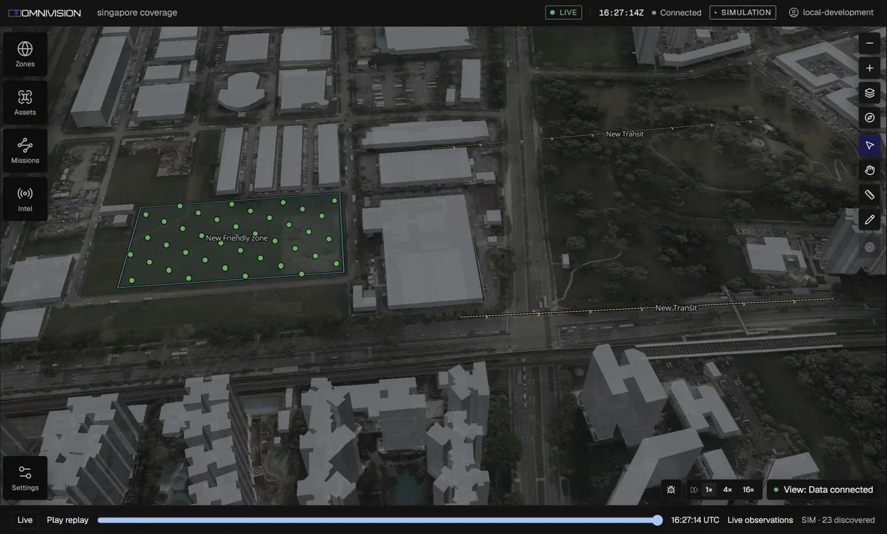Open the local-development user menu

coord(831,12)
